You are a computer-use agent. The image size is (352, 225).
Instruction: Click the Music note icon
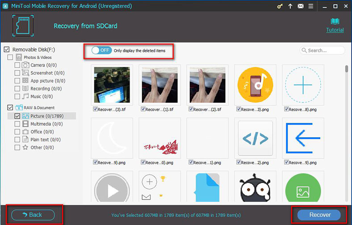(25, 96)
